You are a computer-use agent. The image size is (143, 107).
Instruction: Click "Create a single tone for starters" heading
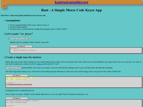23,57
